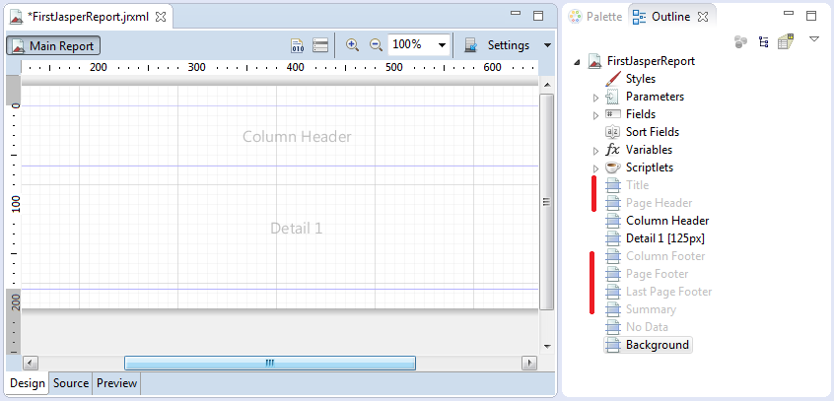The height and width of the screenshot is (401, 834).
Task: Select the Summary band entry
Action: [651, 309]
